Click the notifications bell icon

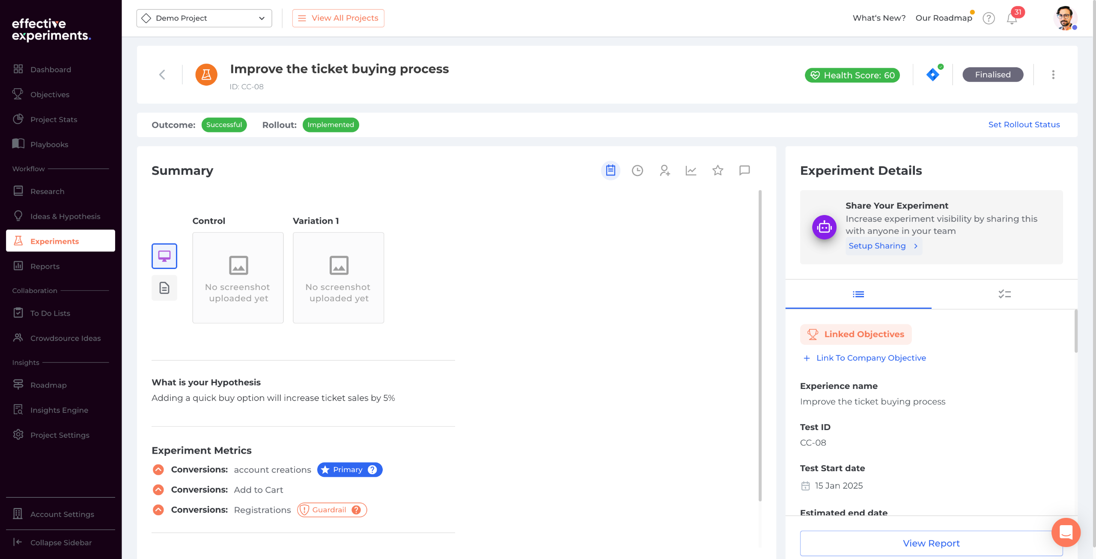1012,19
